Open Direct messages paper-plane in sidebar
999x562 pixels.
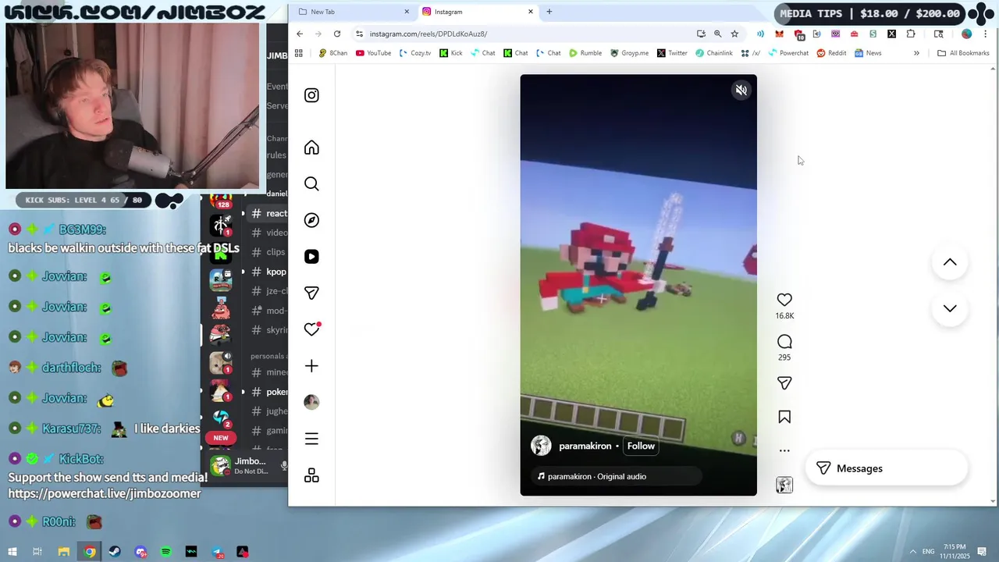click(x=311, y=293)
